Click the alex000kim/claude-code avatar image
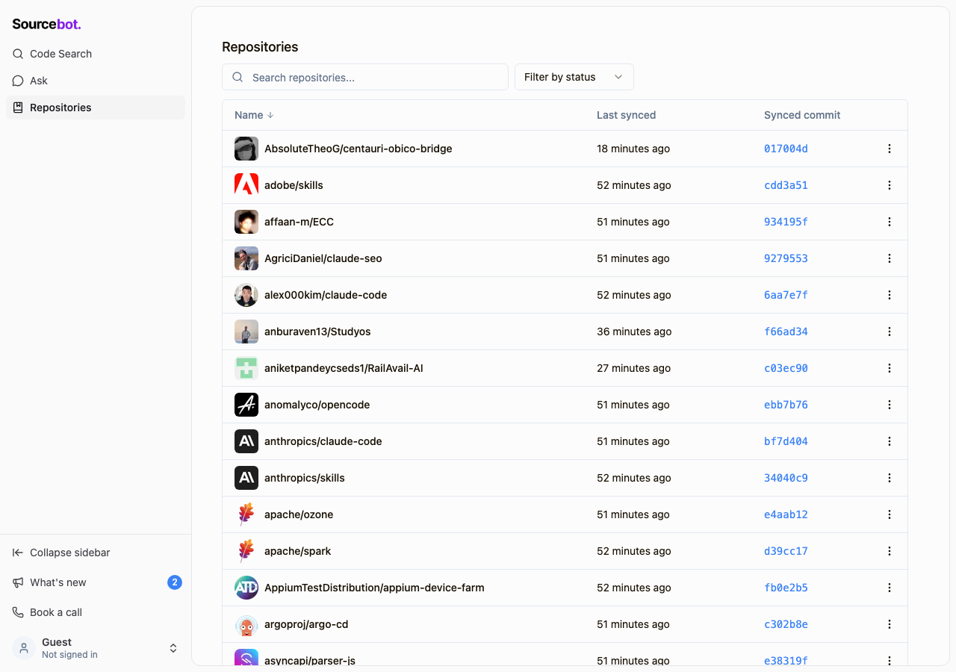 [246, 295]
